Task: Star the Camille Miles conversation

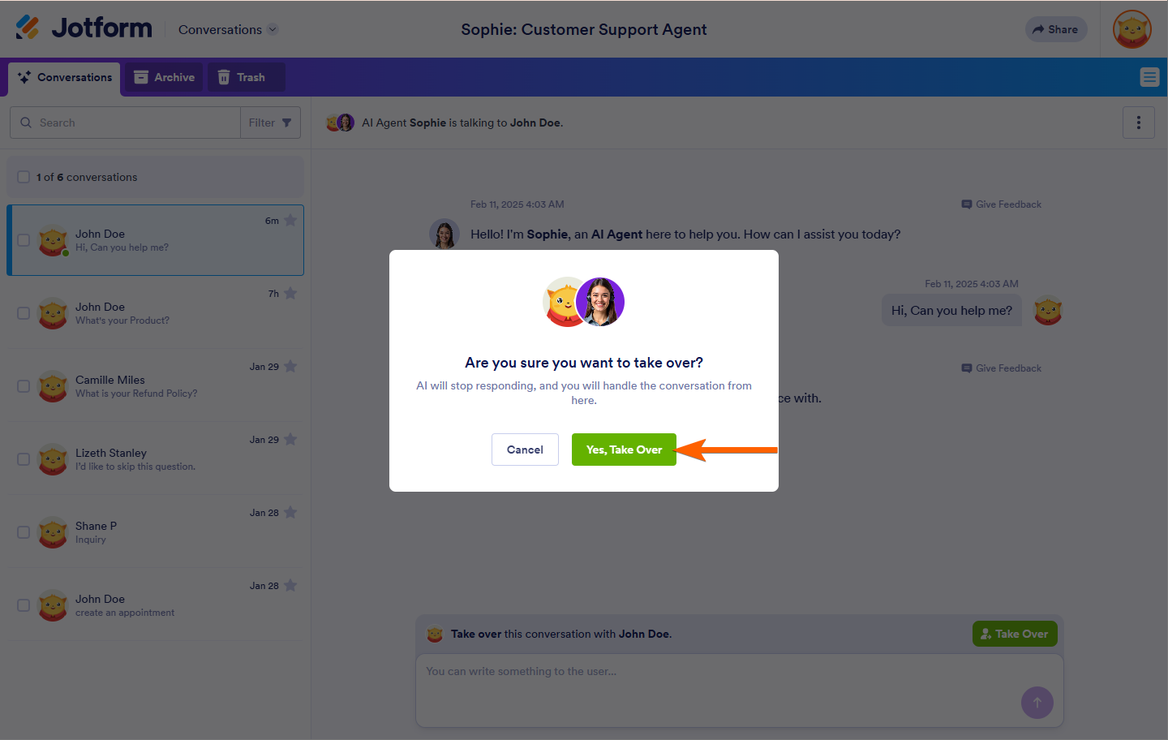Action: (290, 367)
